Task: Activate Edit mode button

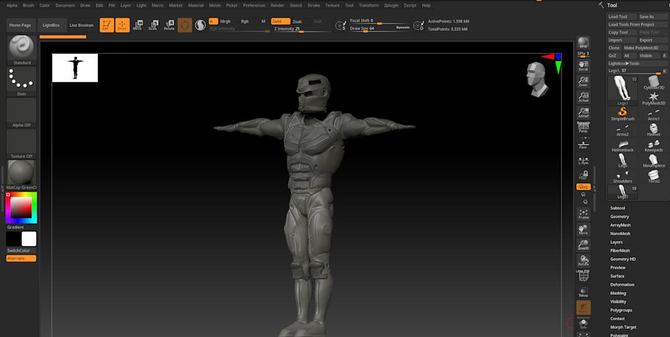Action: tap(106, 25)
